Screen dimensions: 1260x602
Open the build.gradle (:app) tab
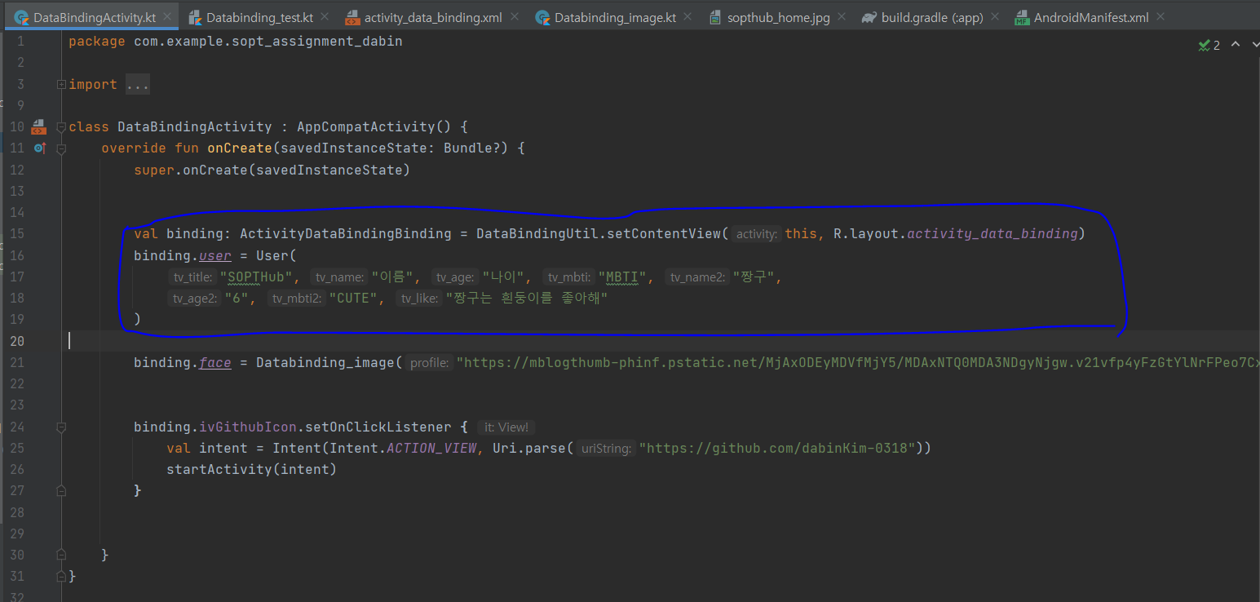coord(932,17)
